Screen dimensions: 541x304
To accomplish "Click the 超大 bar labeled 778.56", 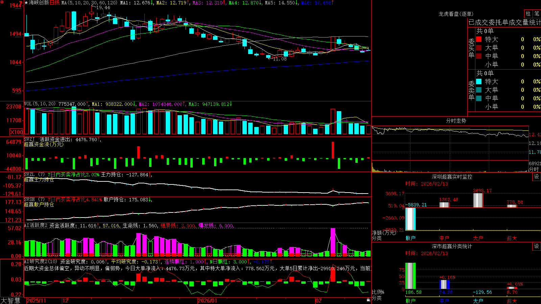I will pos(512,206).
